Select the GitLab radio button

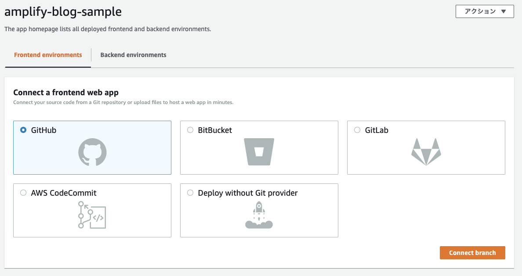357,130
